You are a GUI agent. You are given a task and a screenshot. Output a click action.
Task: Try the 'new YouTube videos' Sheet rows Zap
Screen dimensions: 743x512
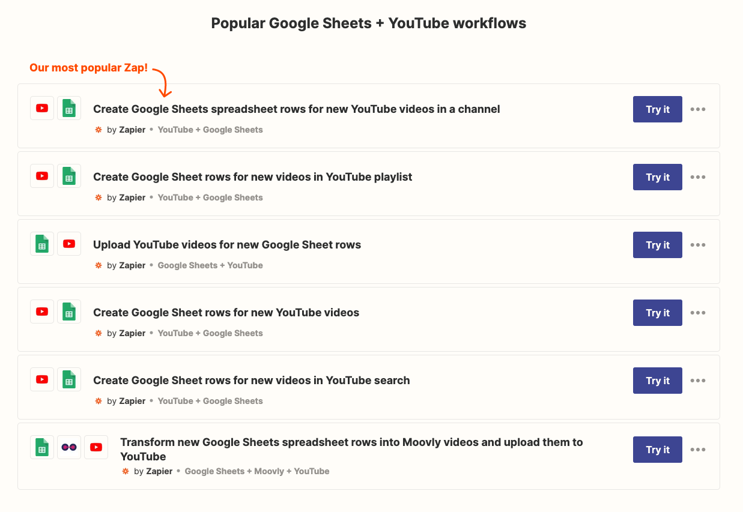point(658,313)
